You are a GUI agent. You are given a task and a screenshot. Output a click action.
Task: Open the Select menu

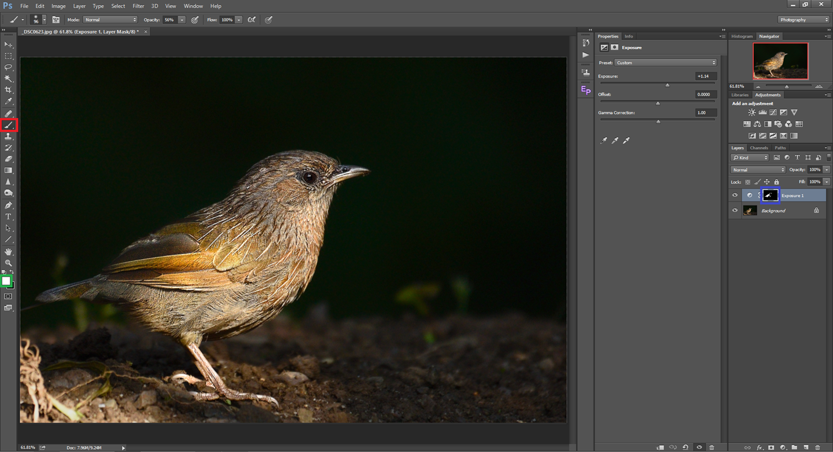point(118,6)
